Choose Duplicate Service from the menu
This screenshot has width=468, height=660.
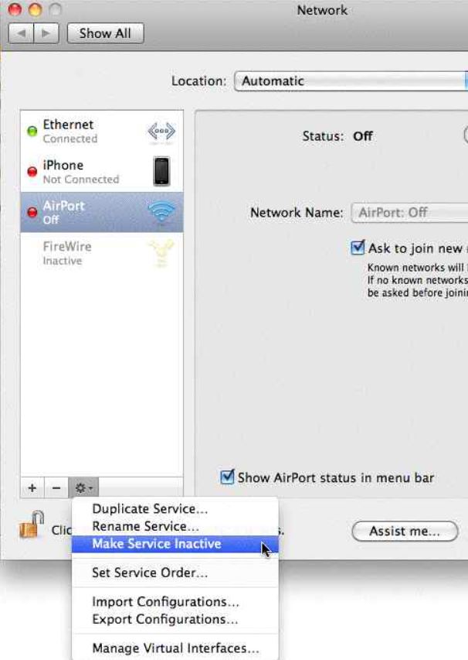coord(175,509)
